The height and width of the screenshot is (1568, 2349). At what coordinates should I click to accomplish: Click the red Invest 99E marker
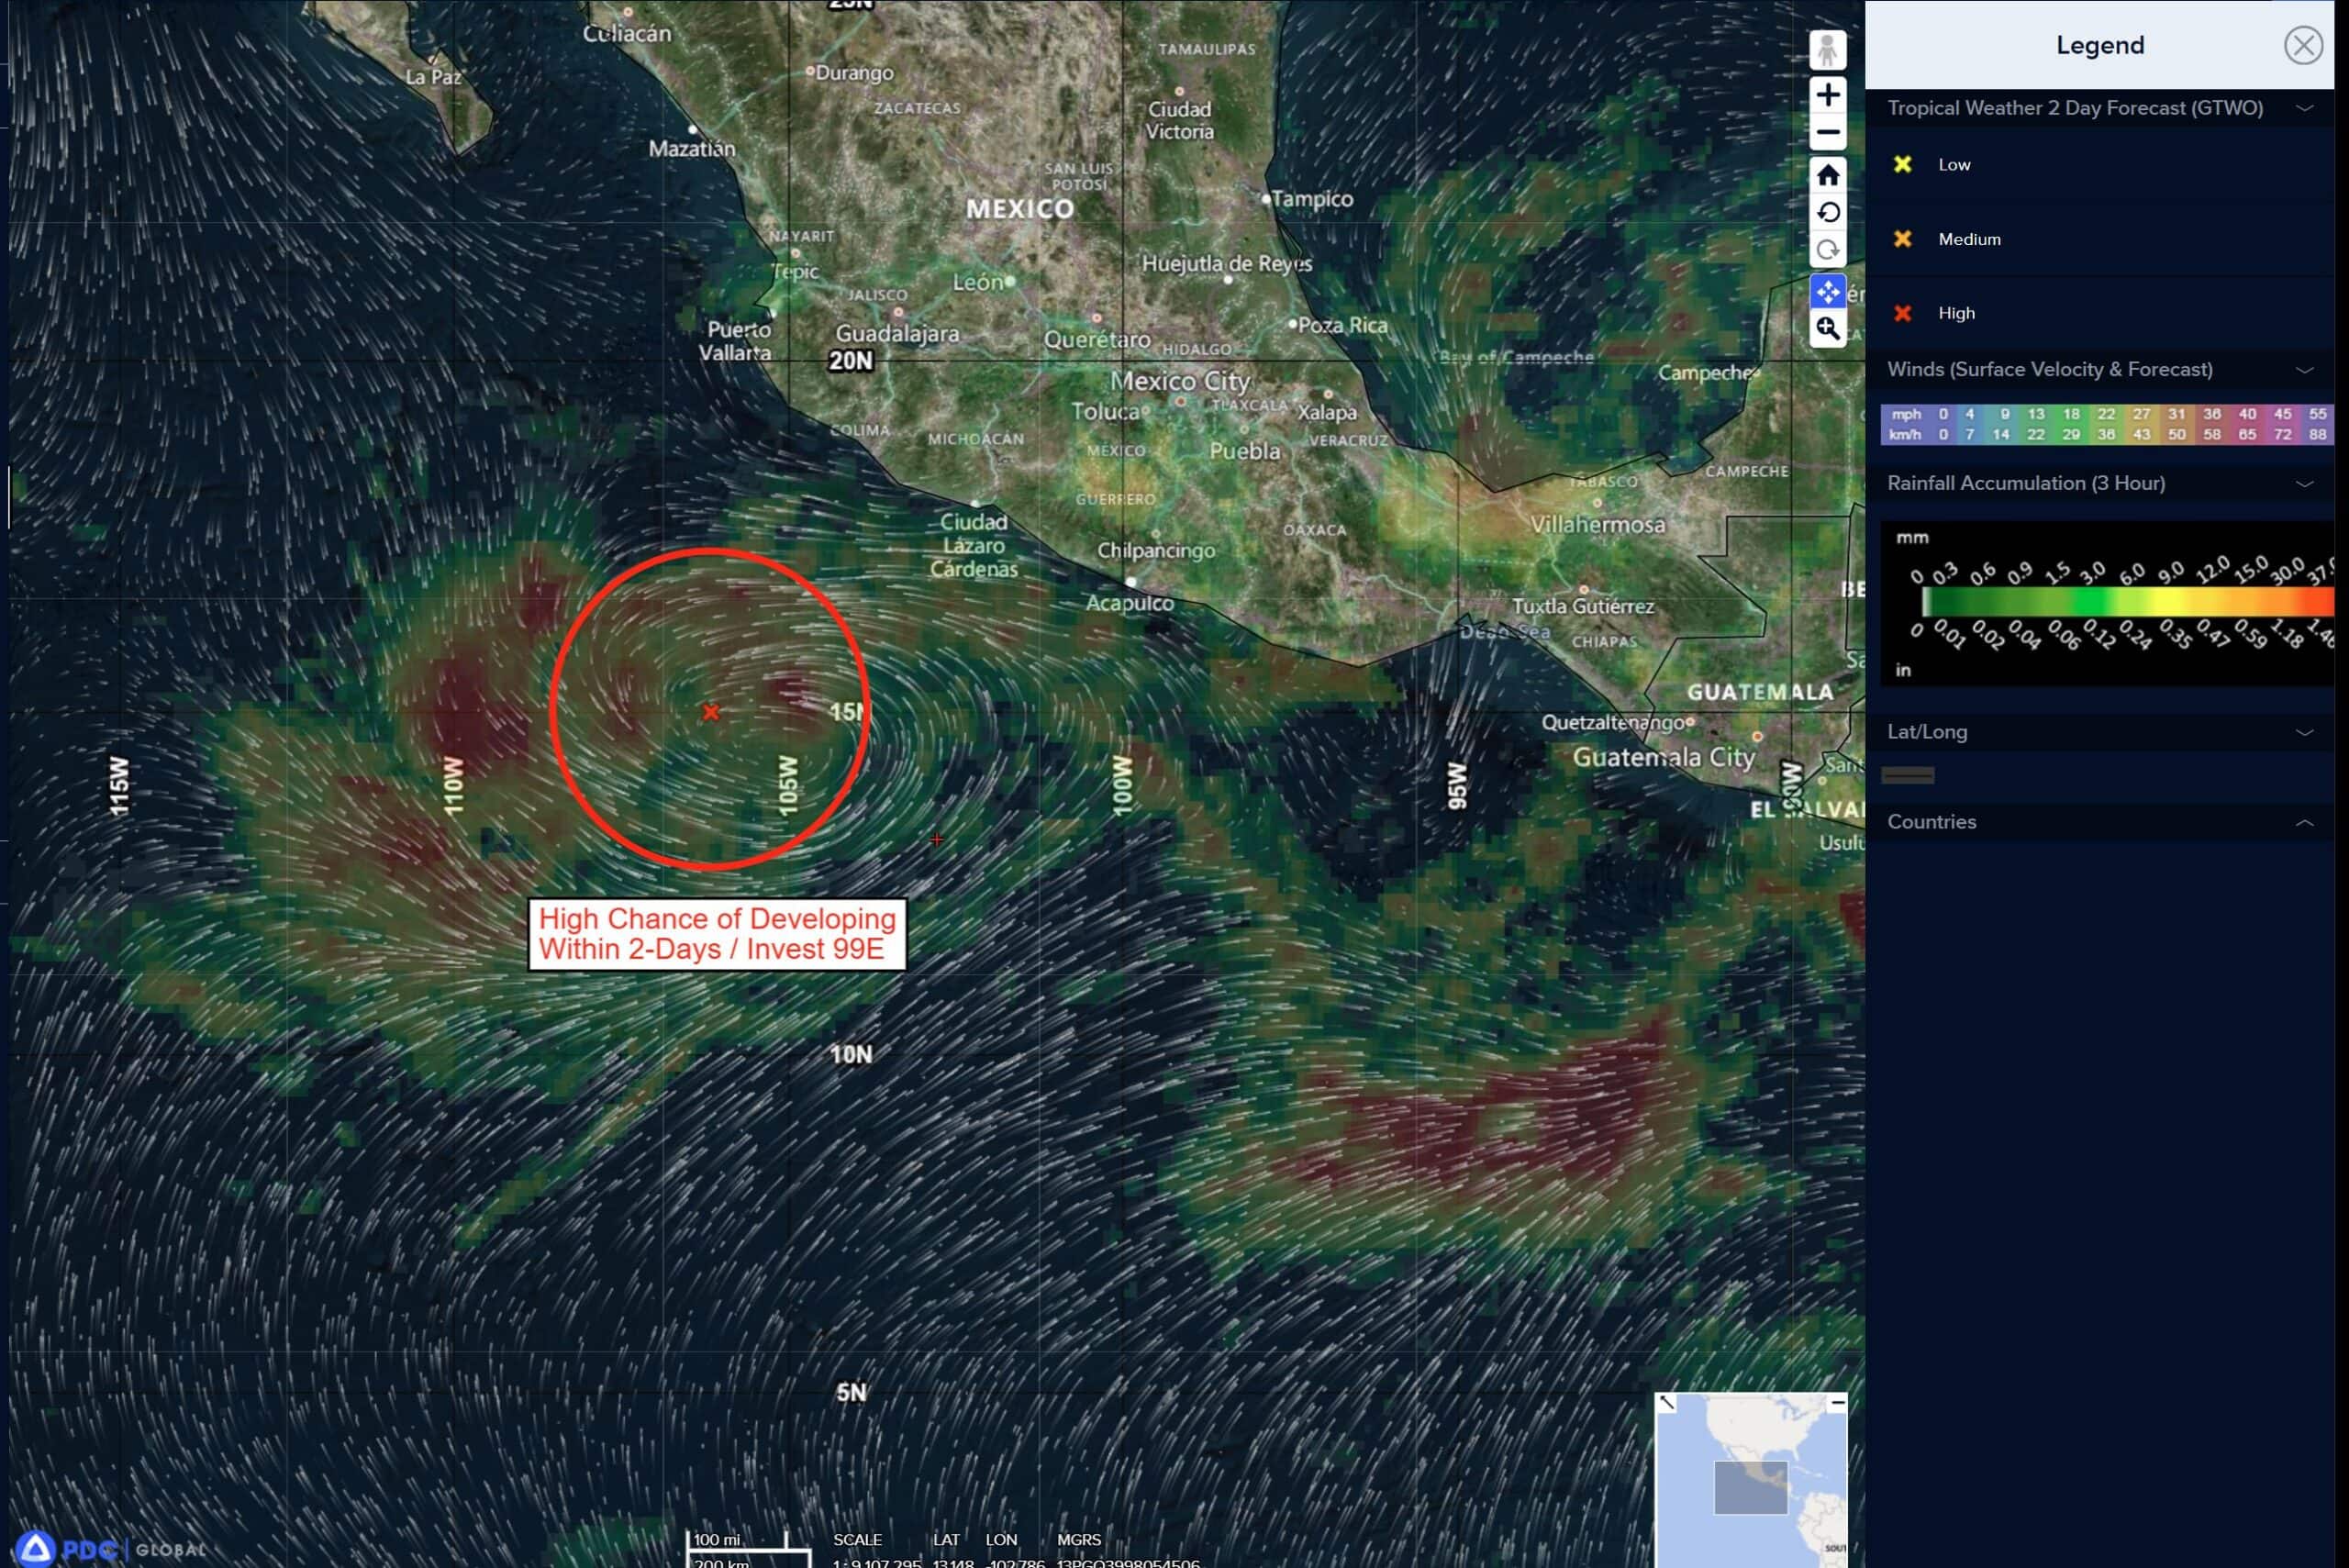710,712
